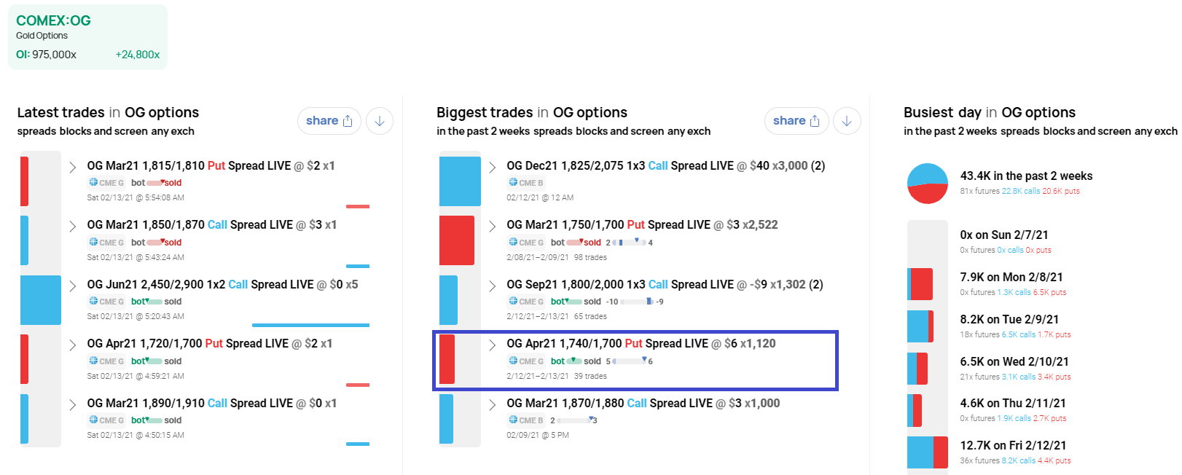Expand the OG Apr21 1,740/1,700 Put Spread row

(x=493, y=345)
